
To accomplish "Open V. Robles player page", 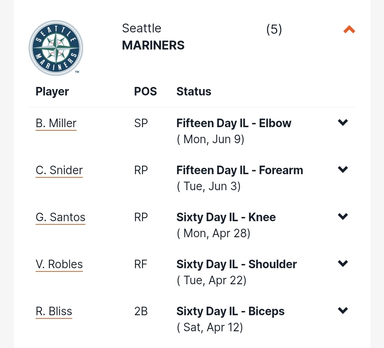I will click(59, 264).
